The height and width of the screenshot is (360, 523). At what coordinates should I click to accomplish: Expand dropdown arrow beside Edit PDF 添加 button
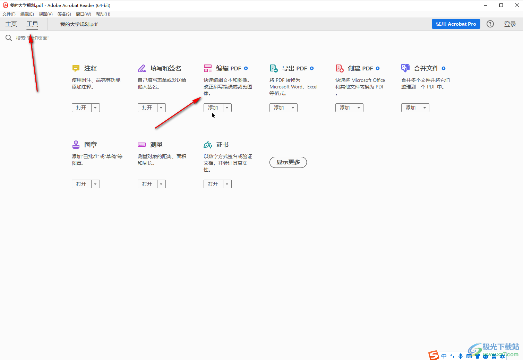[227, 108]
